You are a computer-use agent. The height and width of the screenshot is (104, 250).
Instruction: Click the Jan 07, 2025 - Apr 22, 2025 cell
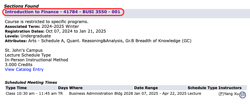pyautogui.click(x=160, y=94)
